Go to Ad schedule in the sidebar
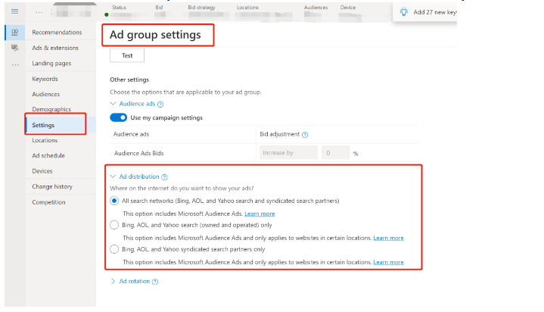The height and width of the screenshot is (312, 544). click(x=48, y=155)
